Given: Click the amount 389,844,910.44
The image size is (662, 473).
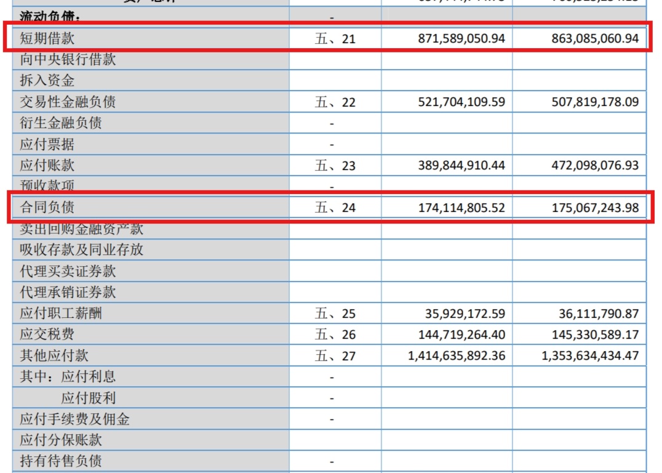Looking at the screenshot, I should click(x=461, y=165).
